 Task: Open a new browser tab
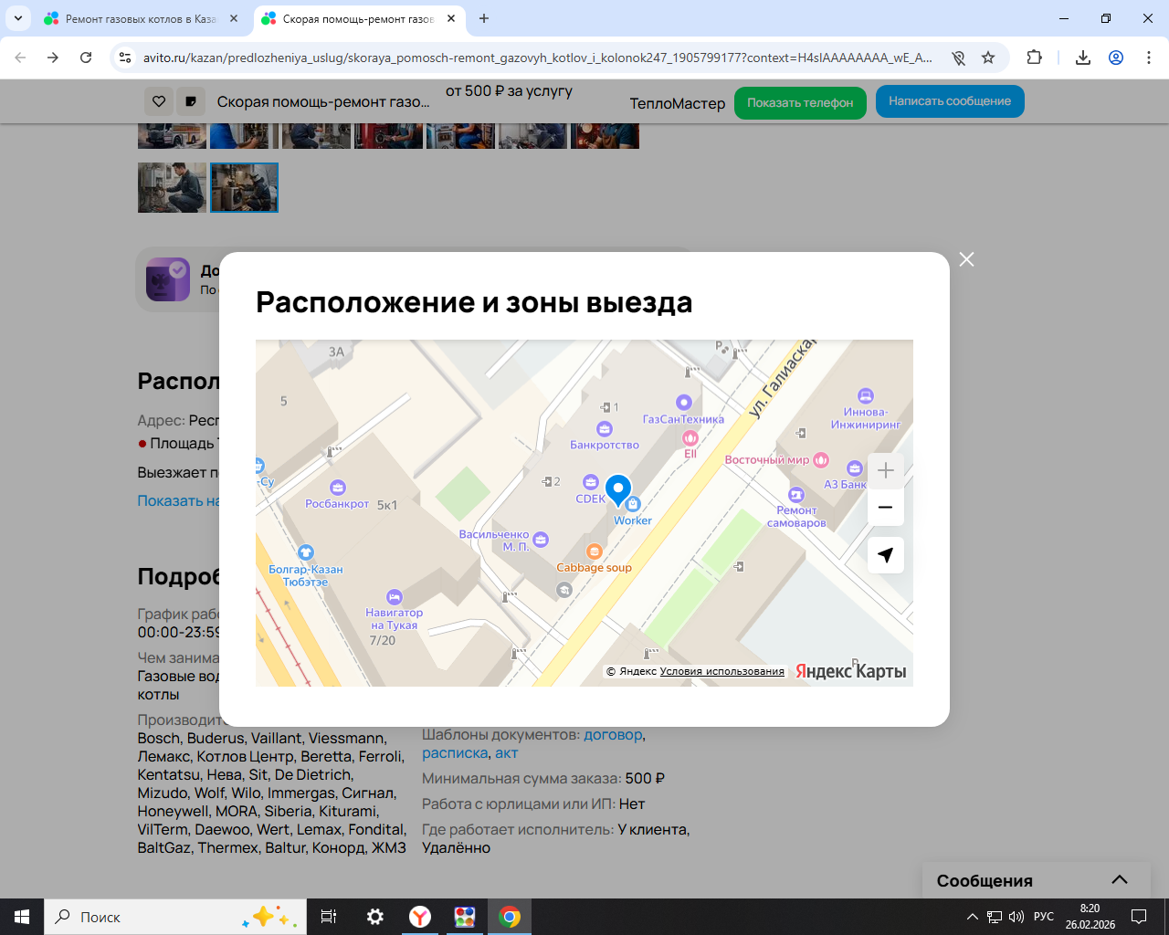click(x=484, y=18)
